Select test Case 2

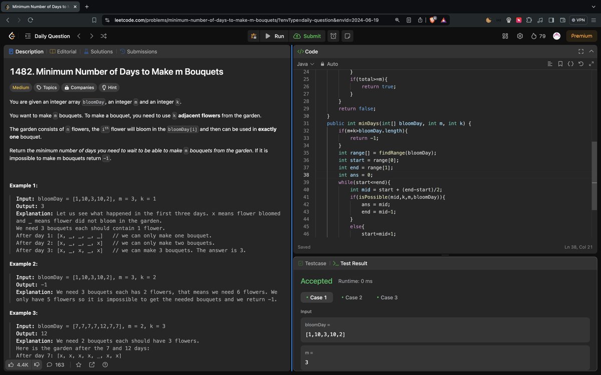pyautogui.click(x=352, y=297)
